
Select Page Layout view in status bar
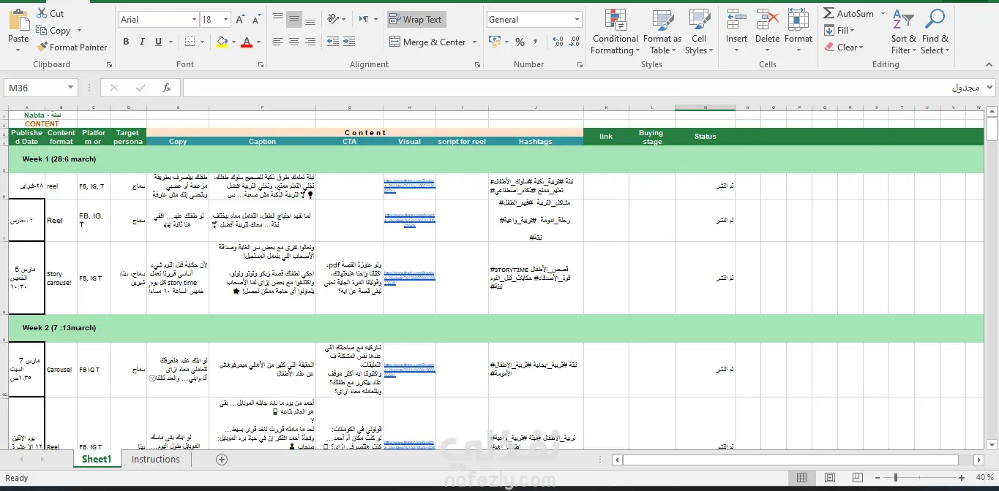[831, 478]
